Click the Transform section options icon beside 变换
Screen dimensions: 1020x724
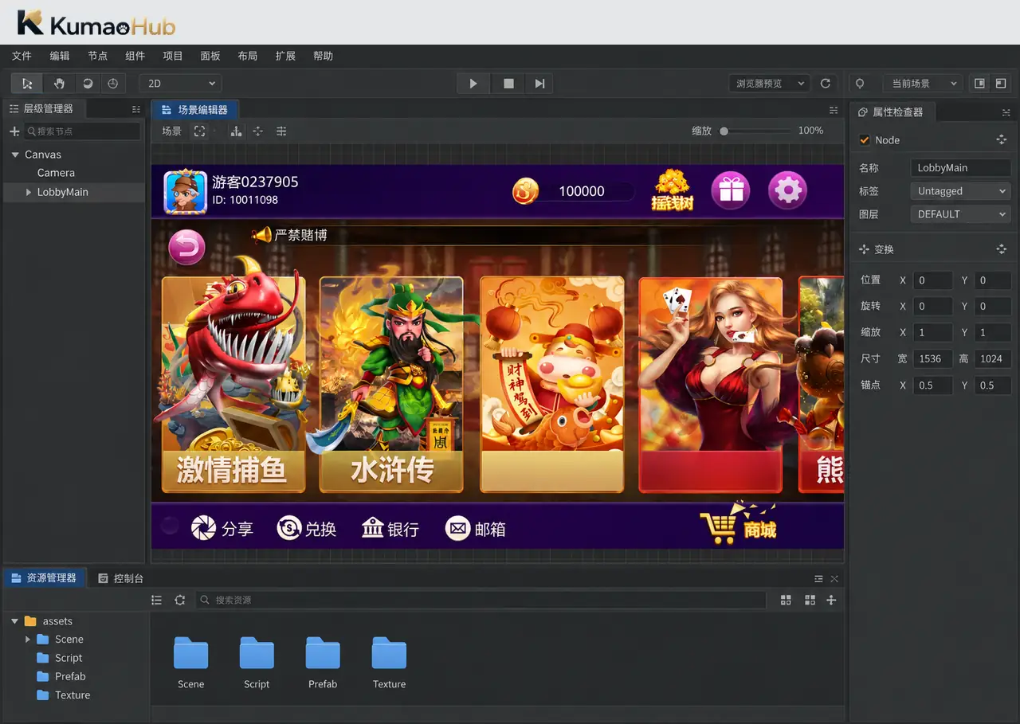1002,249
